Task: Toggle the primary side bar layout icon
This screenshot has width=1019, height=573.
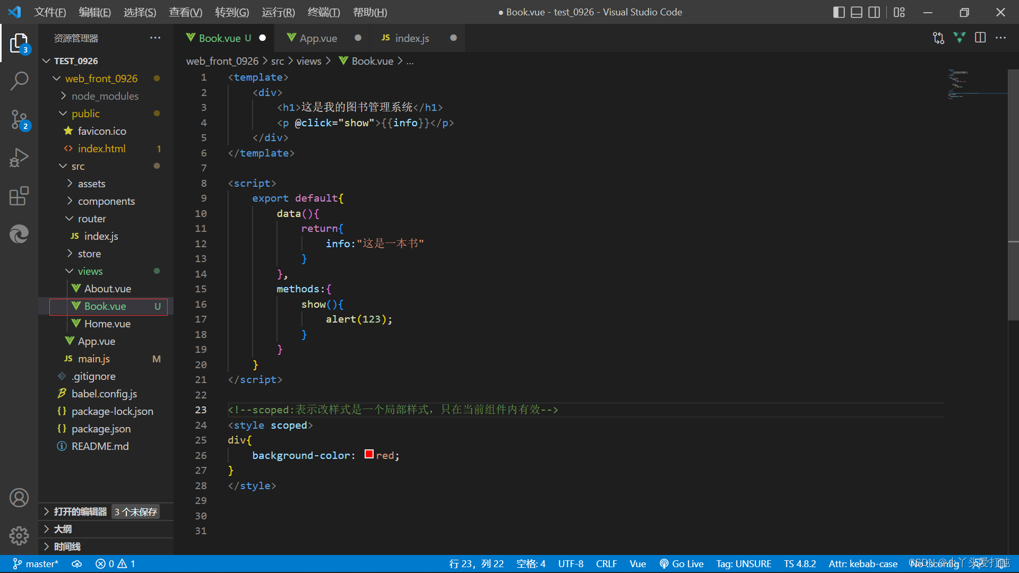Action: [839, 12]
